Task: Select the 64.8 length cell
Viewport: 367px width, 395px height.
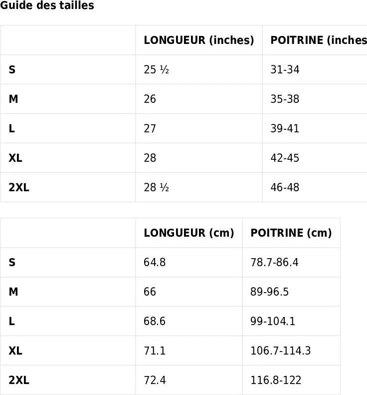Action: [x=189, y=262]
